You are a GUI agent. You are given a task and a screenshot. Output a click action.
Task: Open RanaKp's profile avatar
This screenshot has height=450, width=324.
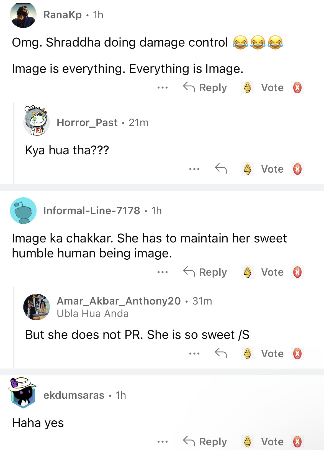pyautogui.click(x=23, y=15)
